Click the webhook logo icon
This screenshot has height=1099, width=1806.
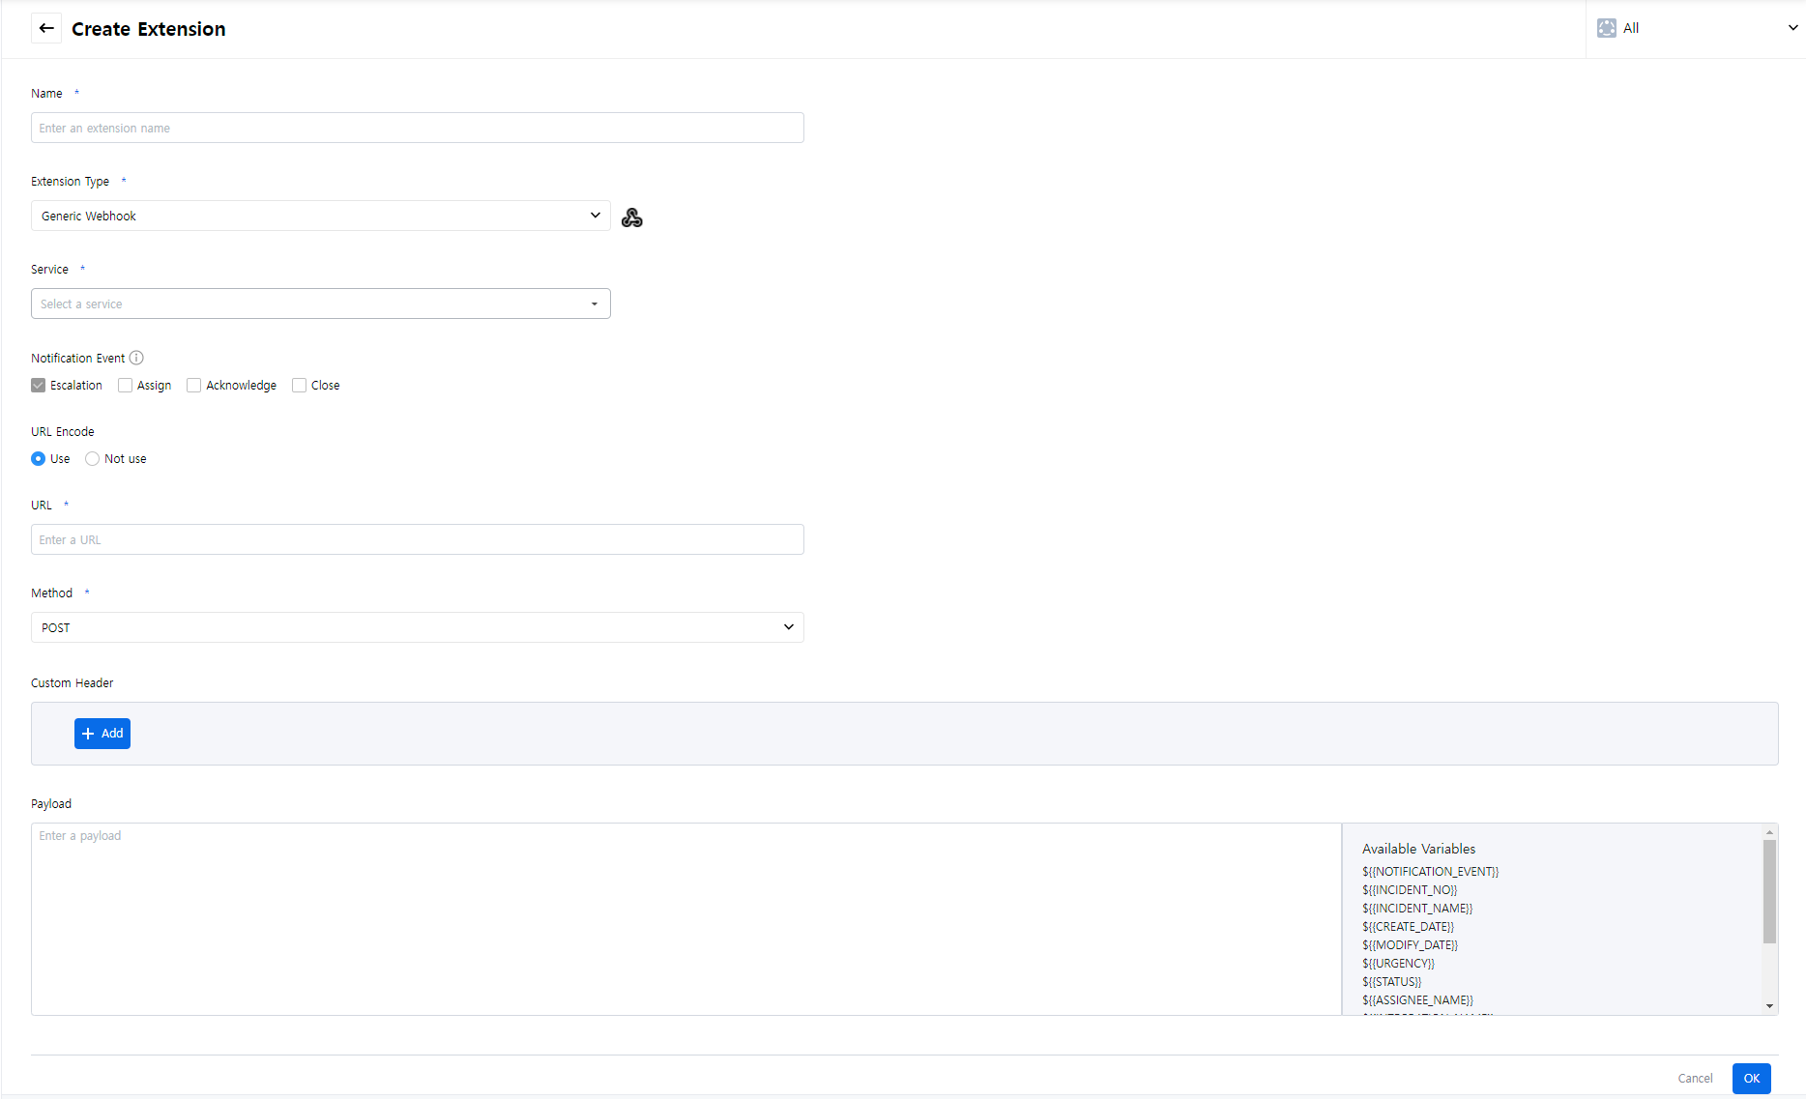632,217
